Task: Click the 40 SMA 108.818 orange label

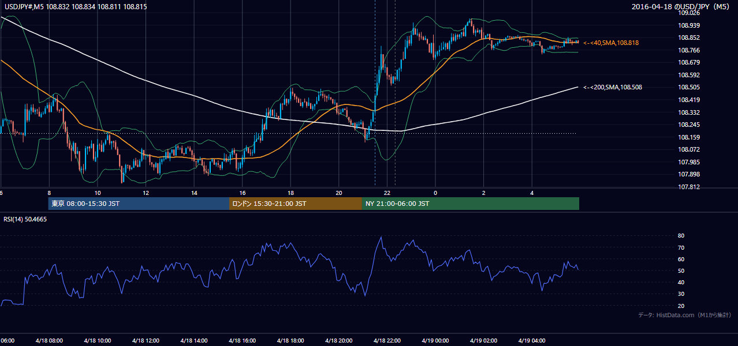Action: coord(611,43)
